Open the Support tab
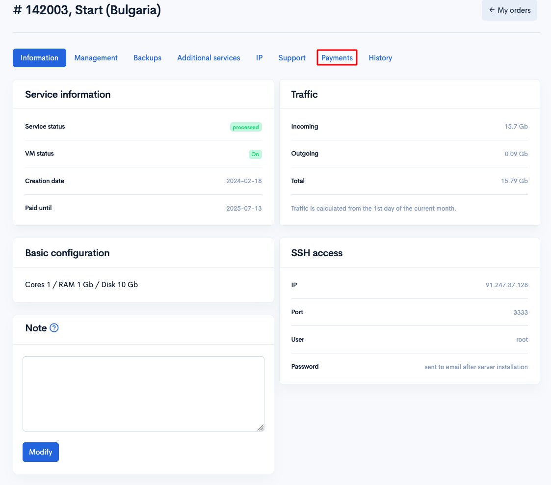Viewport: 551px width, 485px height. (x=292, y=58)
